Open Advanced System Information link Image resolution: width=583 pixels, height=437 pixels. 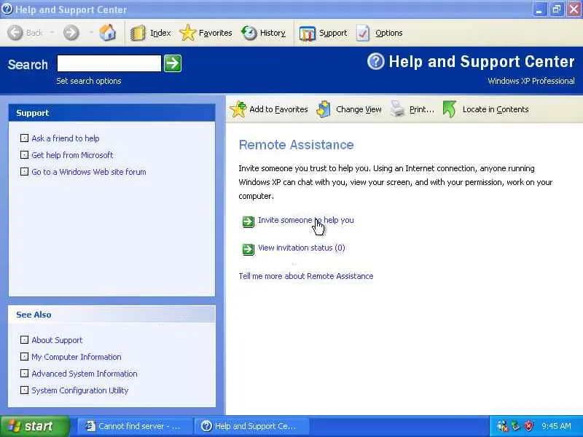(85, 374)
